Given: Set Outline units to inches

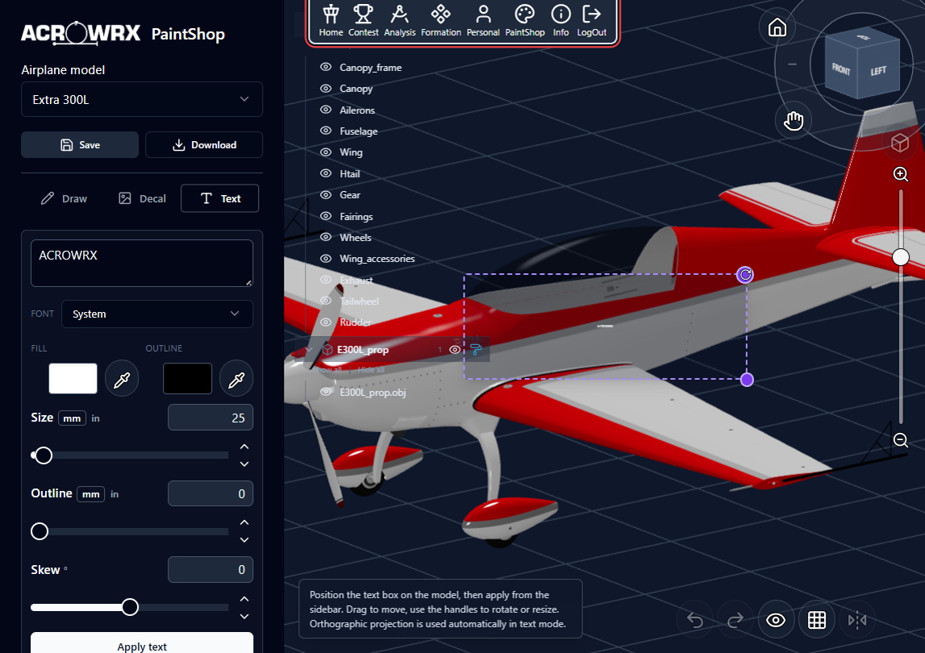Looking at the screenshot, I should 115,494.
